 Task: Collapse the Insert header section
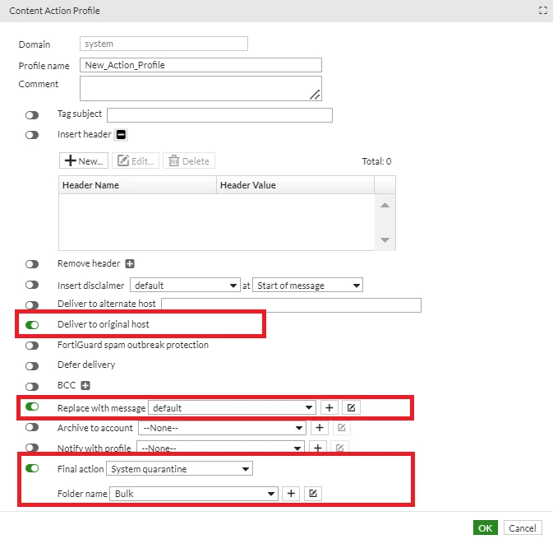121,135
